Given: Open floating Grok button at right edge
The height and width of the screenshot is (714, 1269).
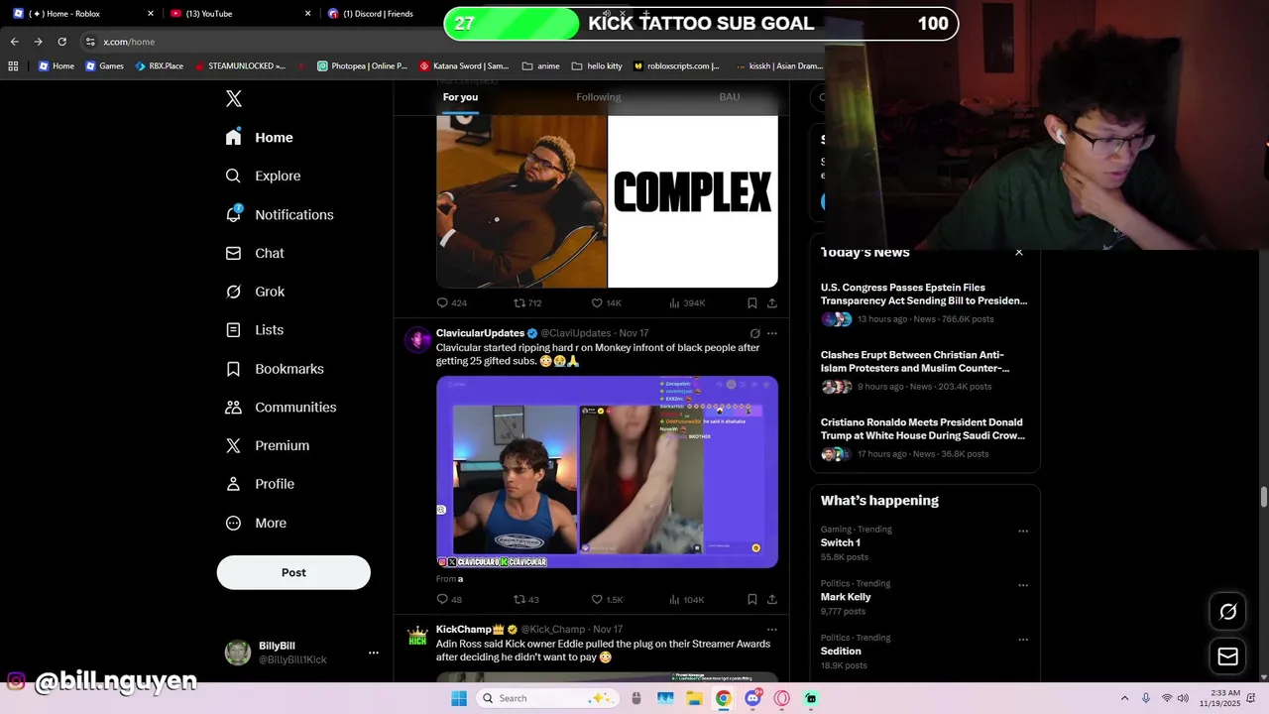Looking at the screenshot, I should point(1227,612).
